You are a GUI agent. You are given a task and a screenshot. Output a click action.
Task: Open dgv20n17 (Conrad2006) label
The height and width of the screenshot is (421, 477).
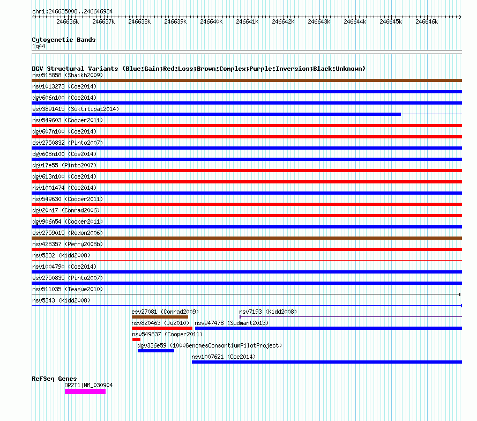pos(66,210)
